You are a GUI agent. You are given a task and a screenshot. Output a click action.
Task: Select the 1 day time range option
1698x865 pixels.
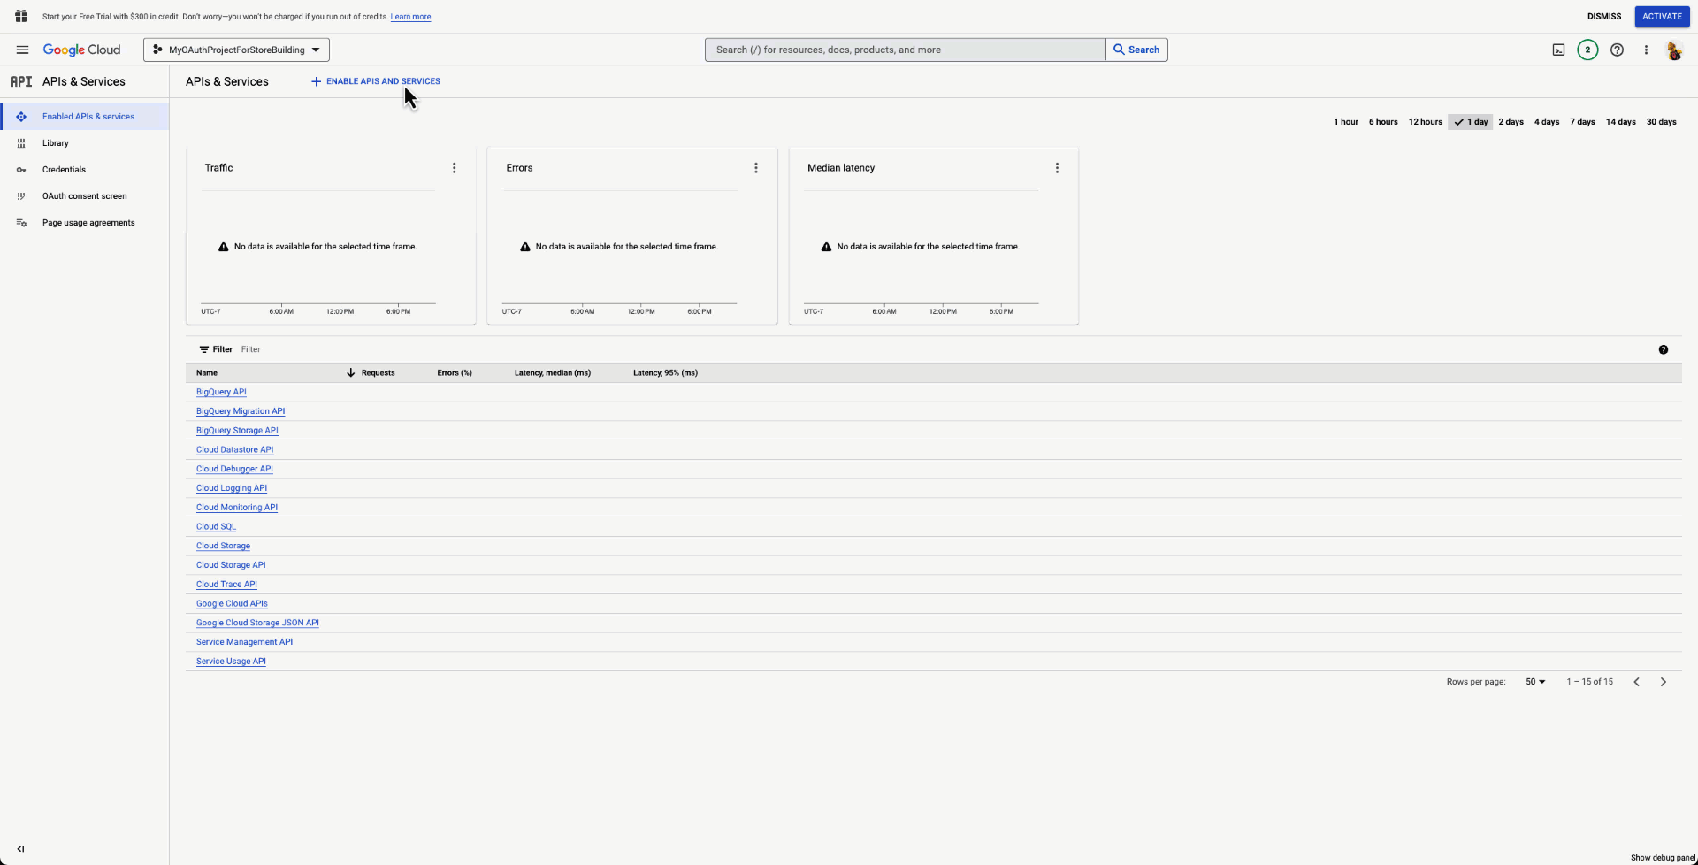click(x=1470, y=121)
